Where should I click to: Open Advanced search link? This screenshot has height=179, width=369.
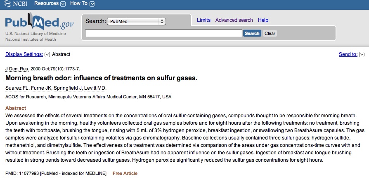pos(234,20)
